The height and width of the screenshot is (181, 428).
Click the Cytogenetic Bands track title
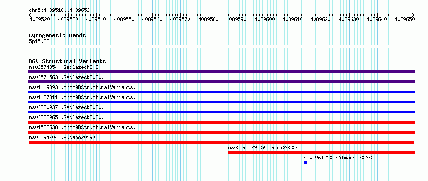(57, 35)
